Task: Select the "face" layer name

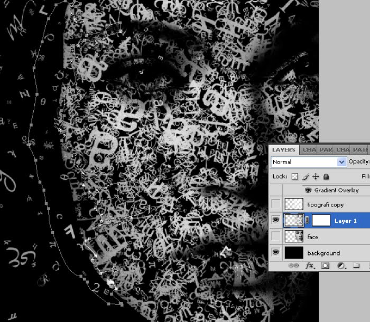Action: pos(312,237)
